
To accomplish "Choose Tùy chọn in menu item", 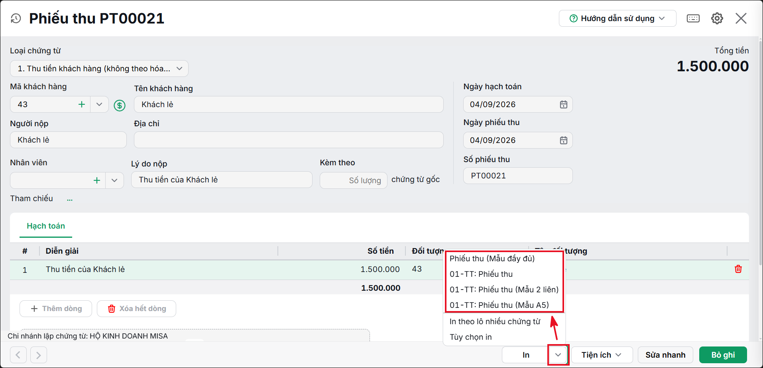I will click(x=471, y=337).
